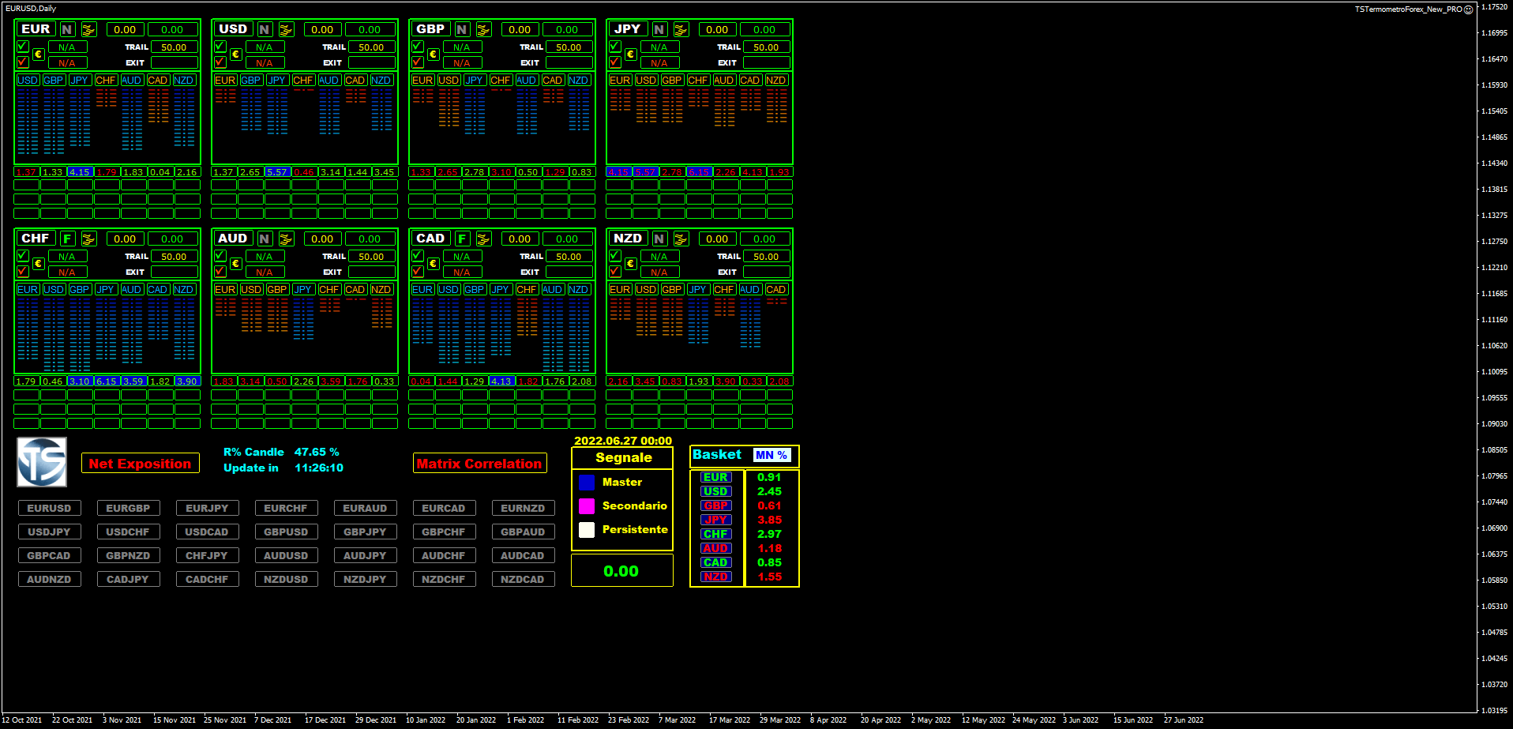
Task: Click the N mode icon in the GBP panel
Action: [x=462, y=29]
